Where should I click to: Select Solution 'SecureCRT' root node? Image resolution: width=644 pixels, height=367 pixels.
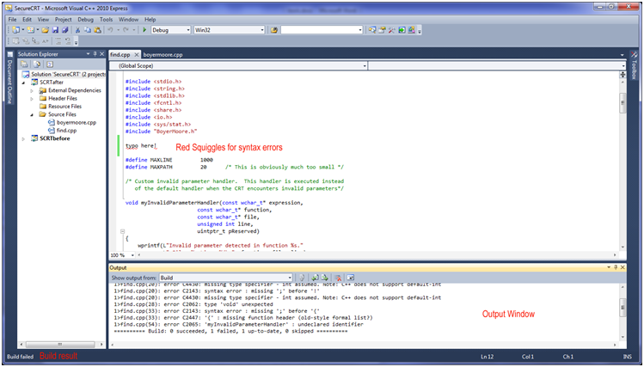coord(68,74)
